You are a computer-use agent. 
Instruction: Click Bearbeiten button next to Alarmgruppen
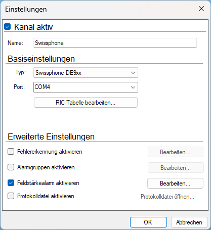coord(176,168)
